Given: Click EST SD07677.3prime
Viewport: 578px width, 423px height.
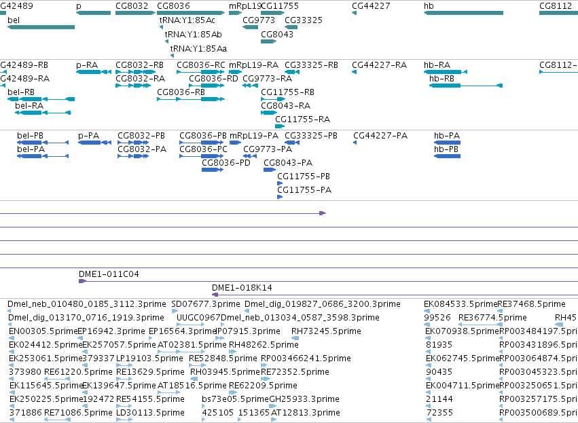Looking at the screenshot, I should click(206, 304).
